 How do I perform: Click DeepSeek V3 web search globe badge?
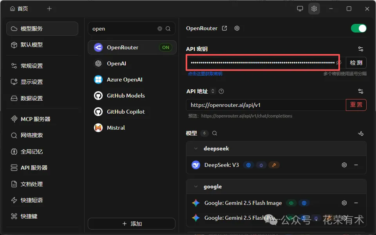tap(248, 165)
